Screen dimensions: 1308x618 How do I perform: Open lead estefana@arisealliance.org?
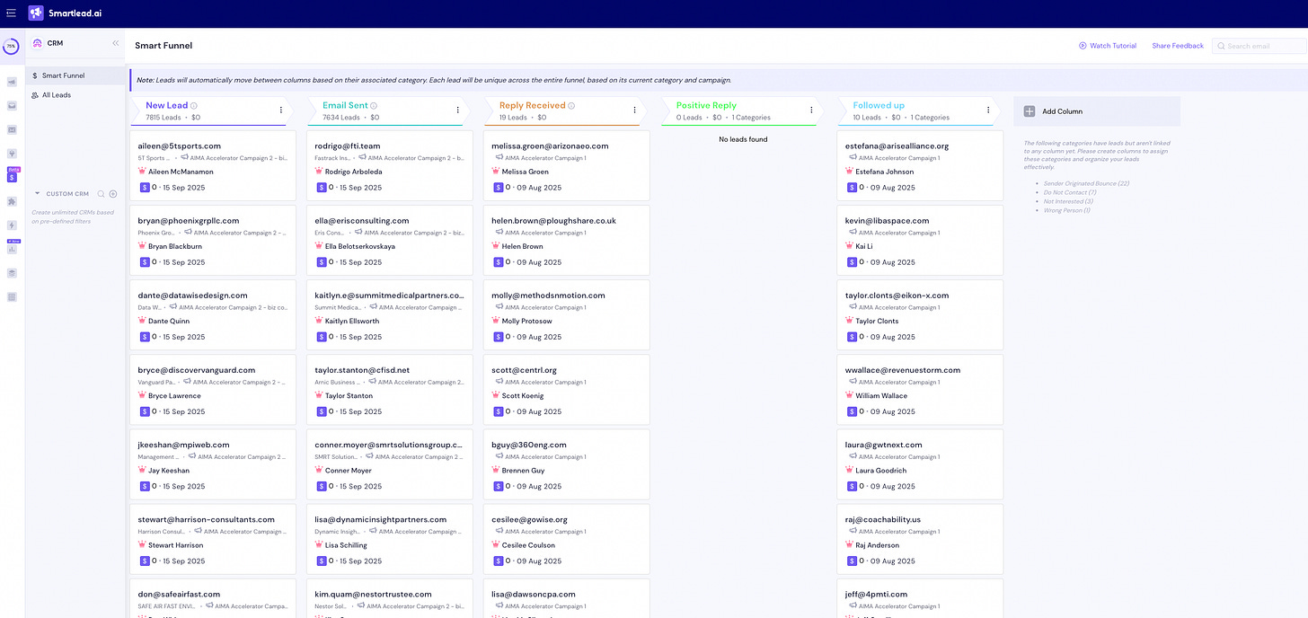click(920, 165)
